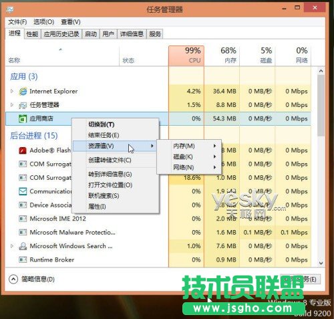334x319 pixels.
Task: Click the Communication mail envelope icon
Action: point(23,191)
